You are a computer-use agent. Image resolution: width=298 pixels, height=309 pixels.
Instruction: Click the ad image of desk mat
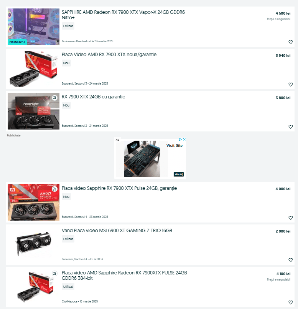point(142,159)
